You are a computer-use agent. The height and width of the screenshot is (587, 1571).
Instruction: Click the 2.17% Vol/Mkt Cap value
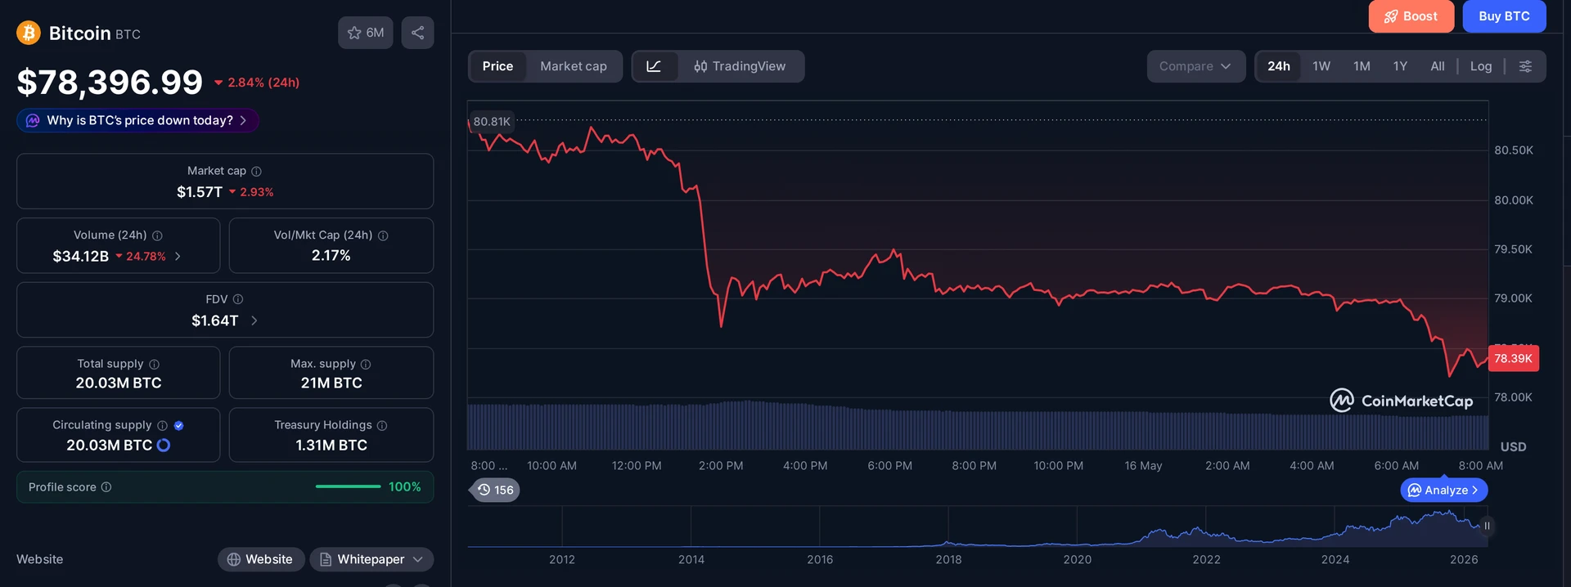[331, 256]
